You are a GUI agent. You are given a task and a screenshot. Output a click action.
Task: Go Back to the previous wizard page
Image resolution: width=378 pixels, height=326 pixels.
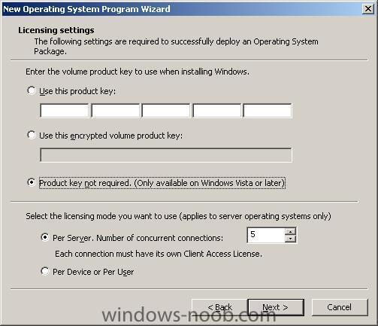pos(219,307)
